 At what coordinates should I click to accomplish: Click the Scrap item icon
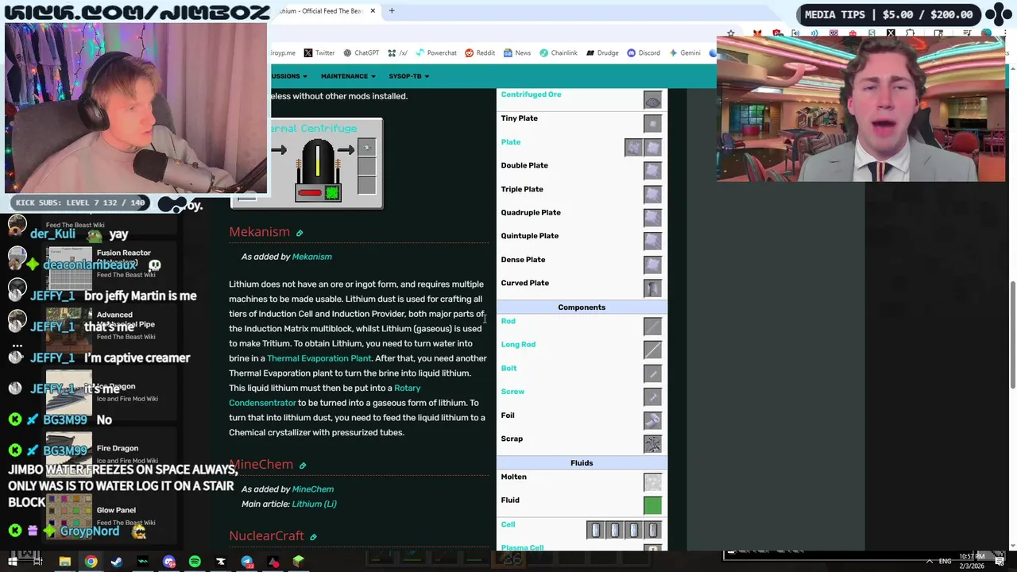point(652,444)
